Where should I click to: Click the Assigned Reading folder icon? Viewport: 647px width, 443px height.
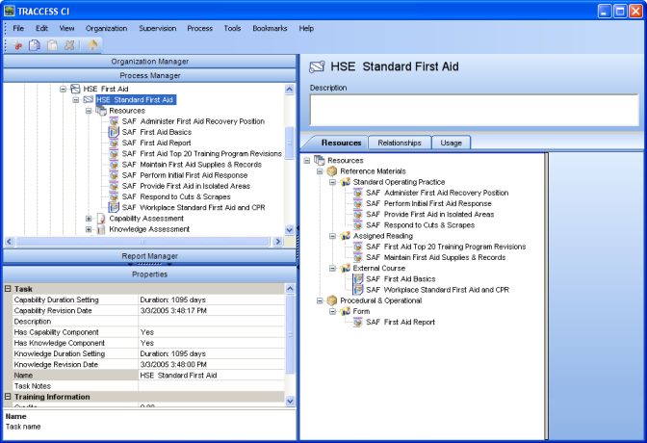[346, 236]
